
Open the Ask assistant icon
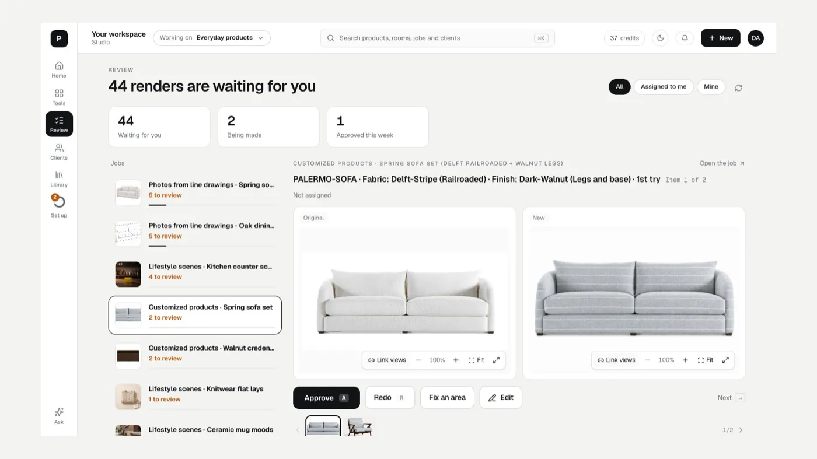coord(59,416)
